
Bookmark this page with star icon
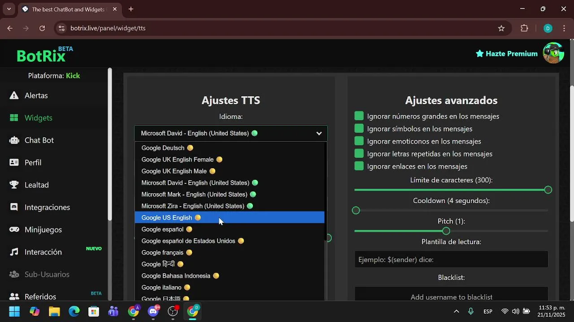click(x=501, y=28)
